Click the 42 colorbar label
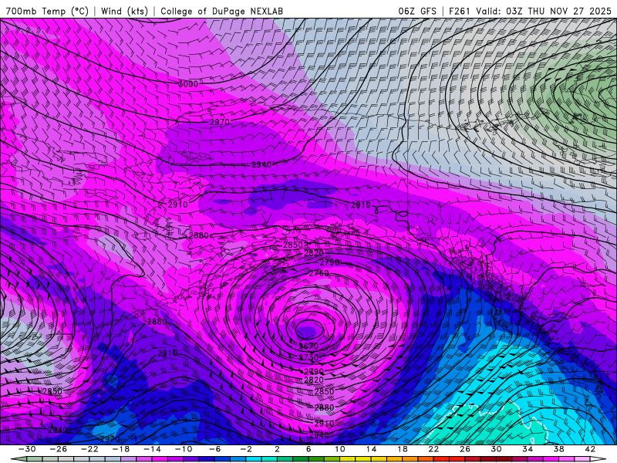617x463 pixels. 590,449
